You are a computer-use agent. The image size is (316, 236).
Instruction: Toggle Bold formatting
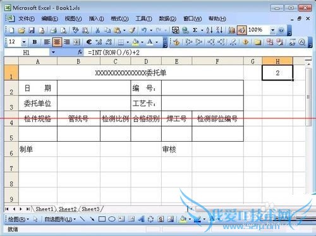[35, 42]
